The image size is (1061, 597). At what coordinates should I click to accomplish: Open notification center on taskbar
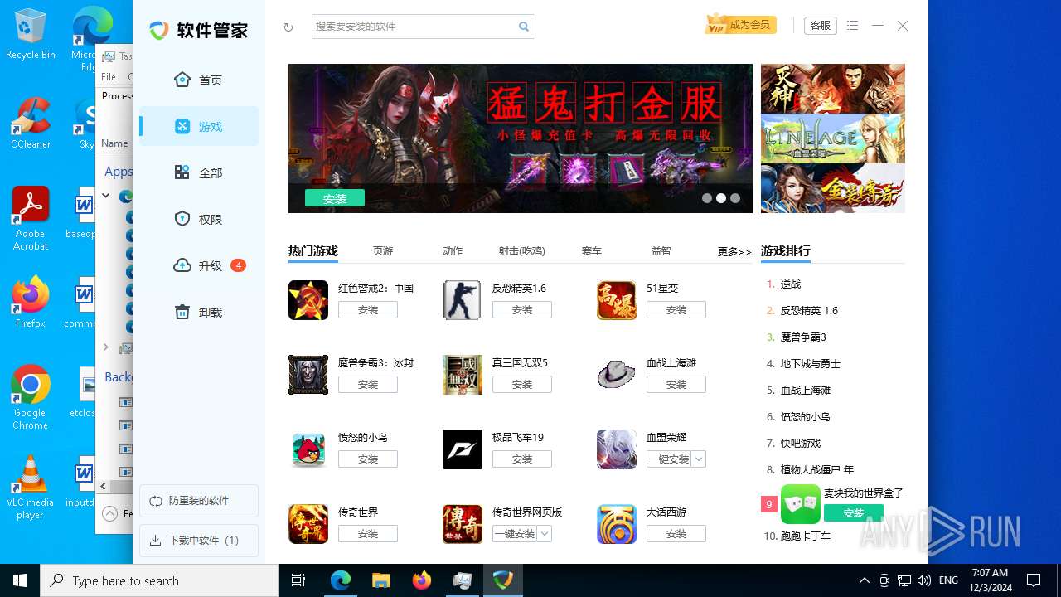(x=1034, y=580)
